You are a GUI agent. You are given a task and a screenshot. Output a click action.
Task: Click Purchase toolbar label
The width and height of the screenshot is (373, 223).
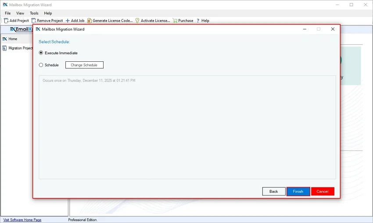coord(186,21)
